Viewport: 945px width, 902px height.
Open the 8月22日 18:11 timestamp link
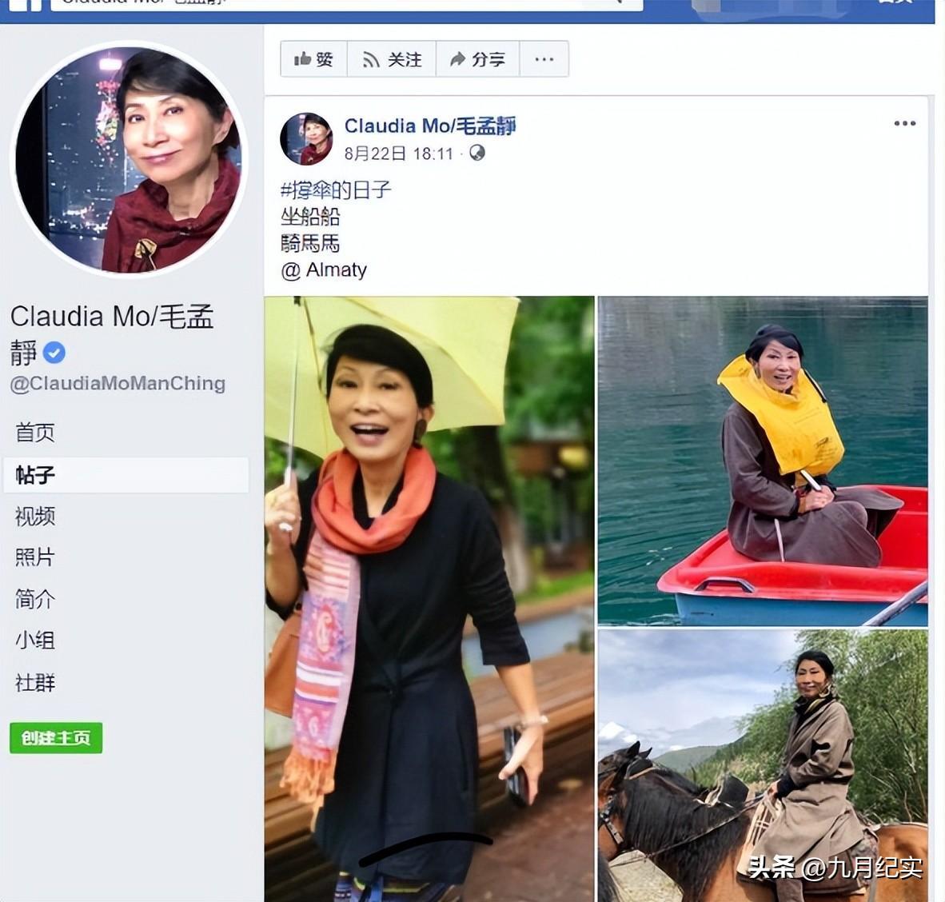[x=398, y=154]
